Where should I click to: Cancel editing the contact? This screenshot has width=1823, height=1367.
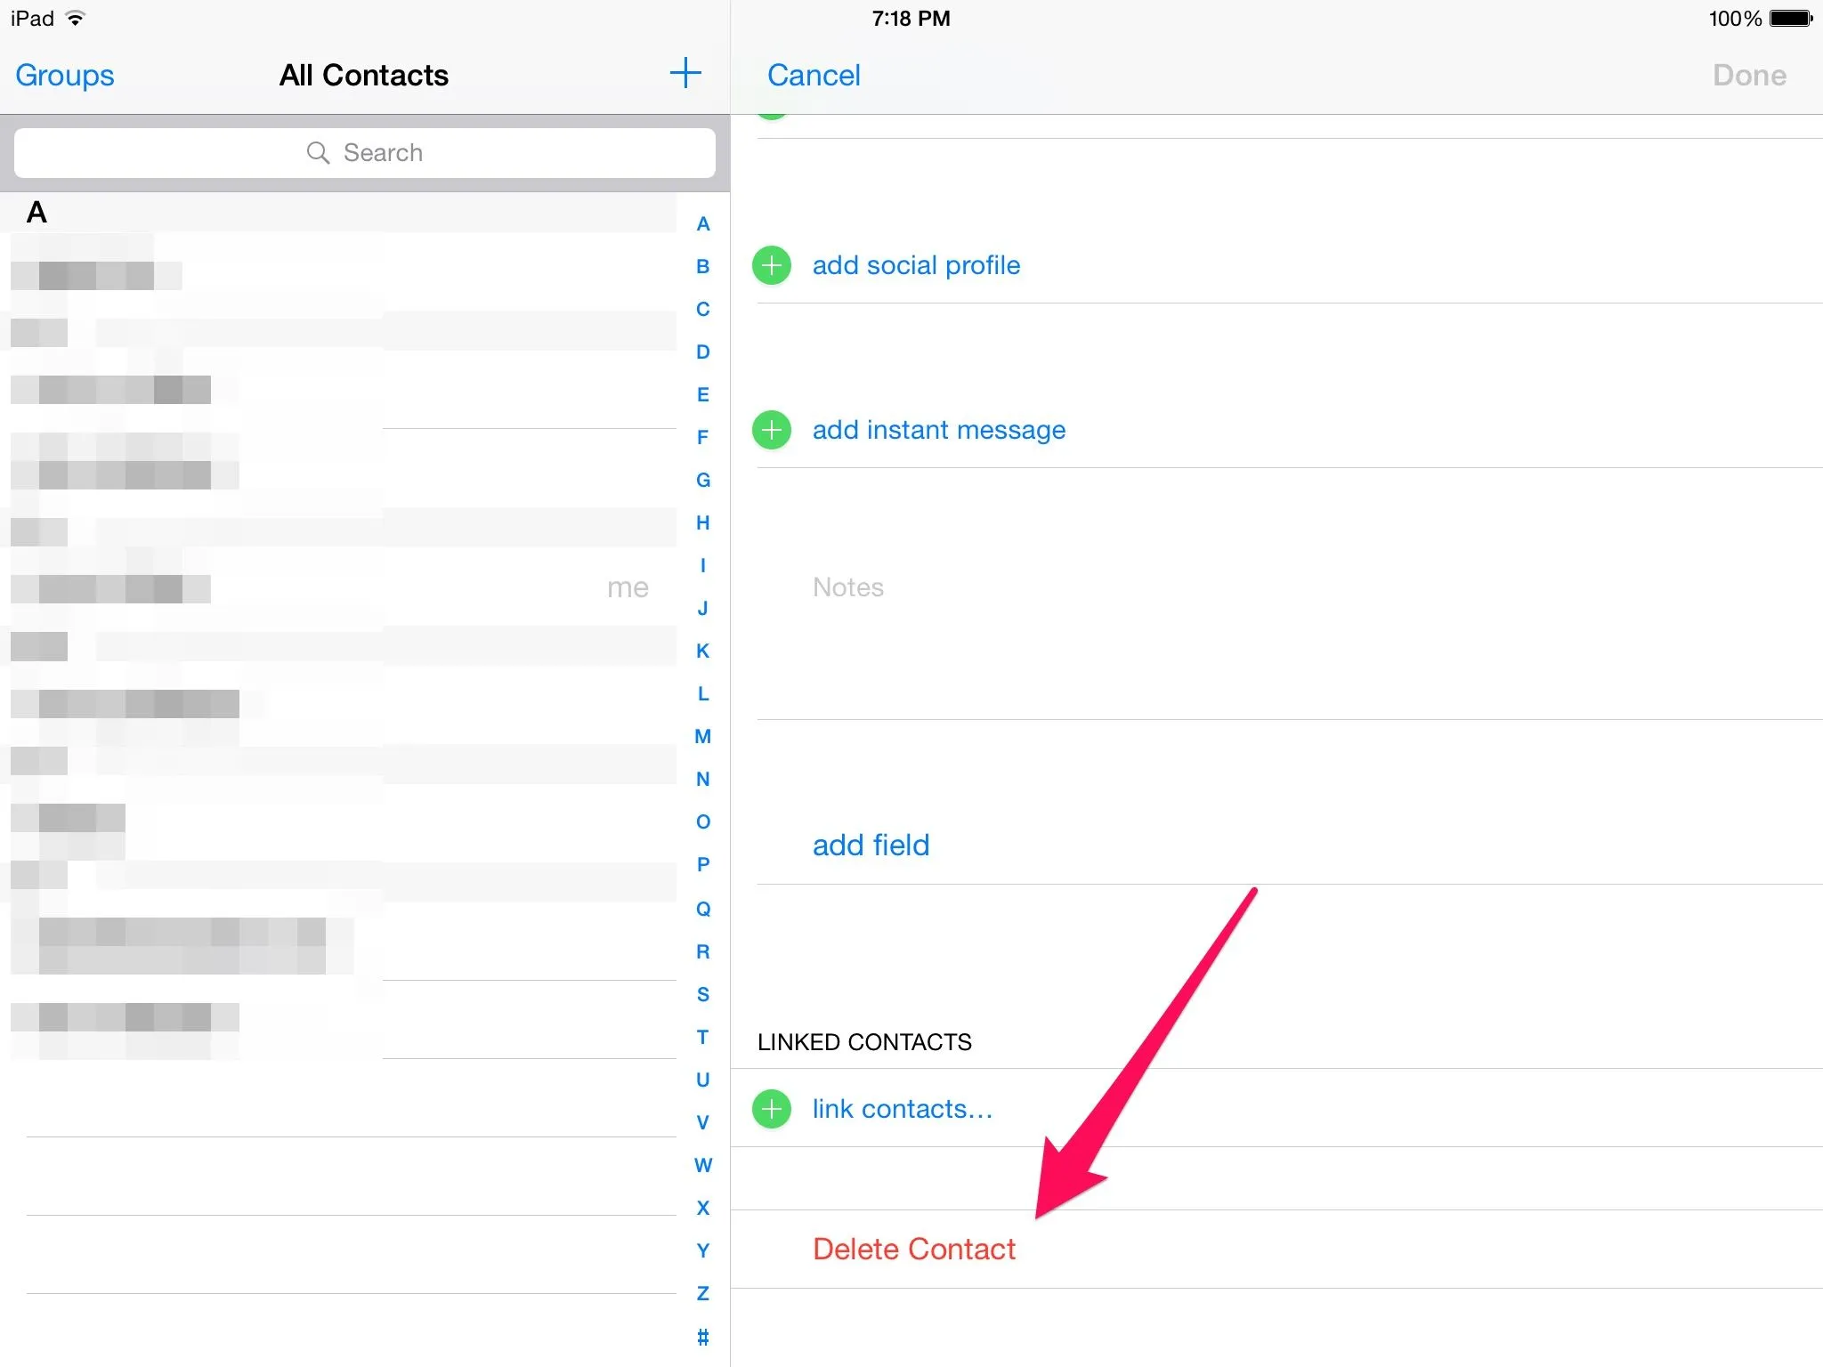pyautogui.click(x=814, y=76)
